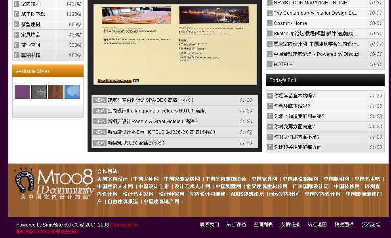Open the HOTELS link
Image resolution: width=391 pixels, height=238 pixels.
[x=283, y=64]
